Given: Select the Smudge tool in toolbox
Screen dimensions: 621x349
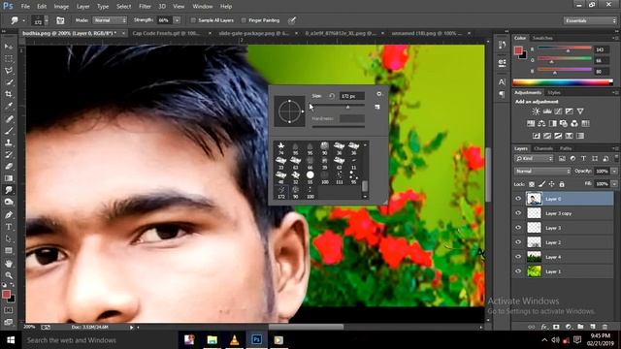Looking at the screenshot, I should tap(9, 190).
